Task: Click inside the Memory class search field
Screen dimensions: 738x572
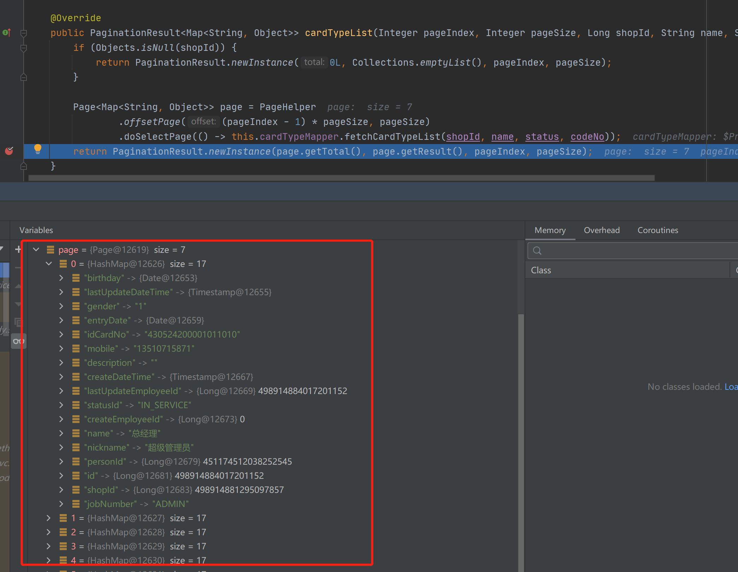Action: [x=618, y=250]
